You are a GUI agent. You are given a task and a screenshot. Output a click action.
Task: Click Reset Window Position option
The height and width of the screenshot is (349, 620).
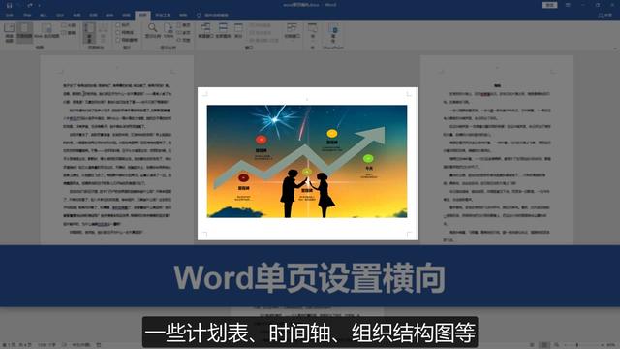[x=263, y=40]
